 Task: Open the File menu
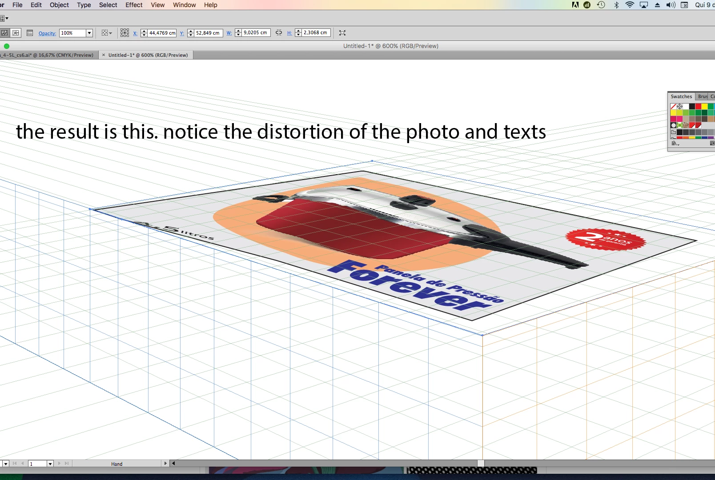pos(17,5)
